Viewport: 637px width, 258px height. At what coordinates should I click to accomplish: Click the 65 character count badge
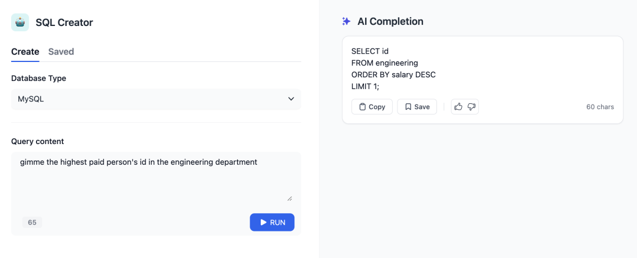(32, 223)
